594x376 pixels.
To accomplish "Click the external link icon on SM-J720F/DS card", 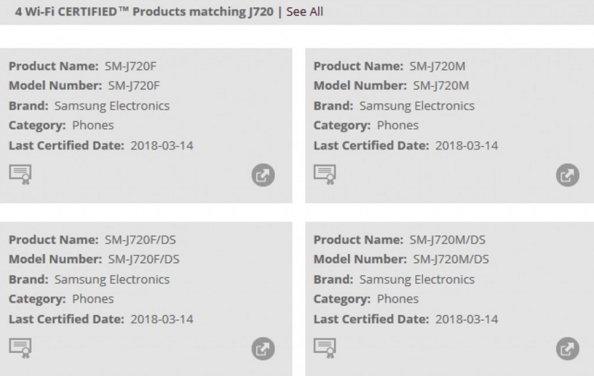I will (263, 349).
